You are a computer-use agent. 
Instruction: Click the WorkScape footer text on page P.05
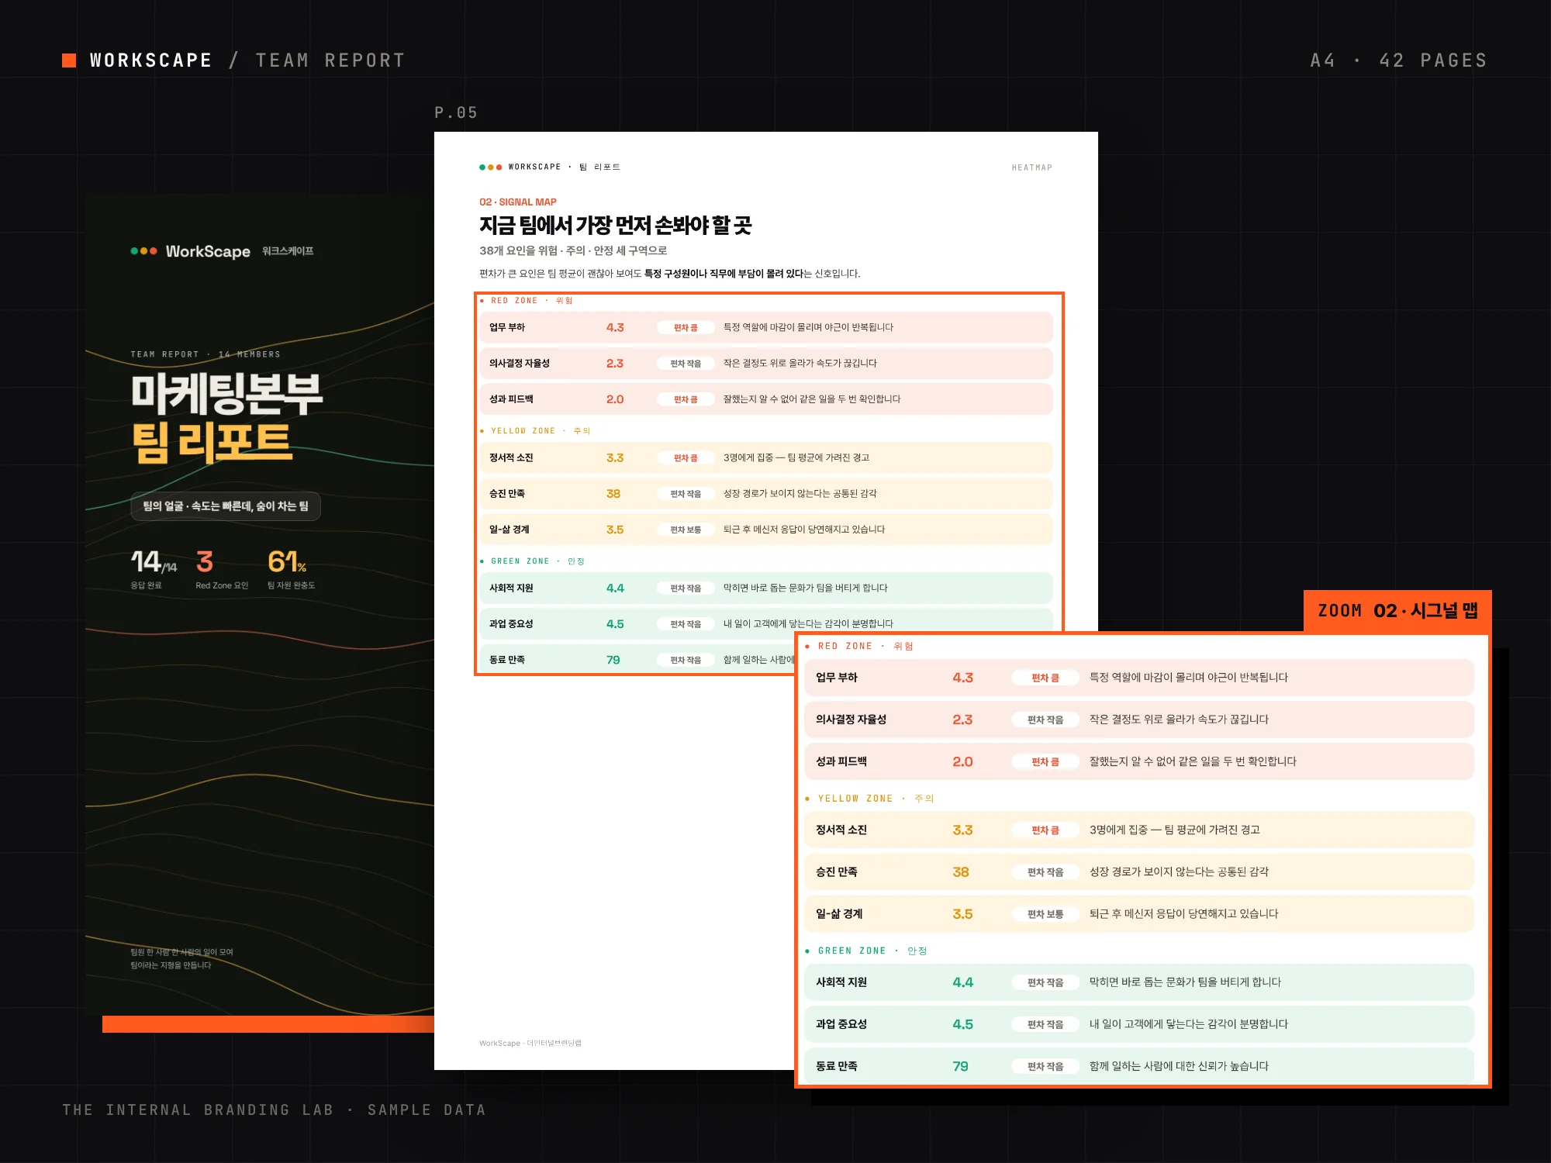pyautogui.click(x=530, y=1043)
